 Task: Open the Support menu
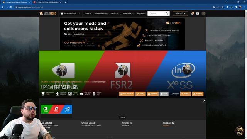click(x=141, y=14)
